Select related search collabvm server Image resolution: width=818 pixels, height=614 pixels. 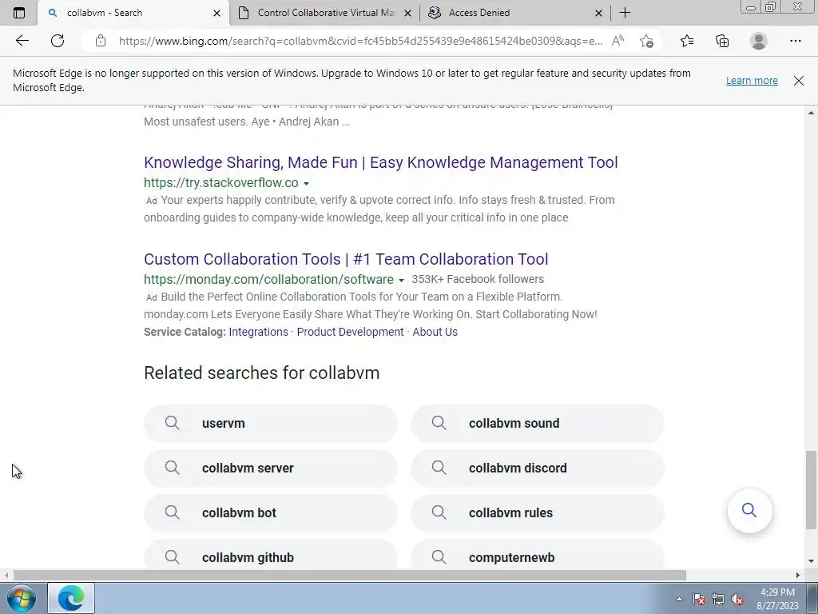270,468
